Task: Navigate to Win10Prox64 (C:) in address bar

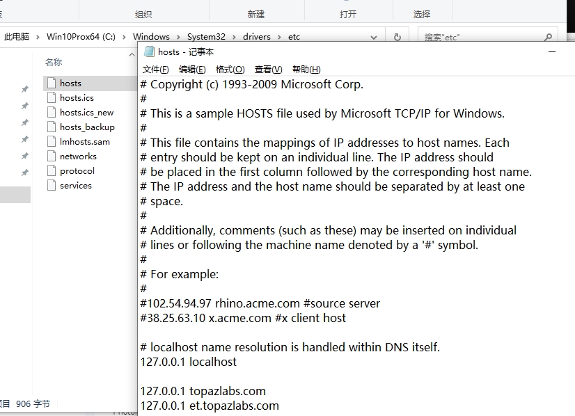Action: pos(81,37)
